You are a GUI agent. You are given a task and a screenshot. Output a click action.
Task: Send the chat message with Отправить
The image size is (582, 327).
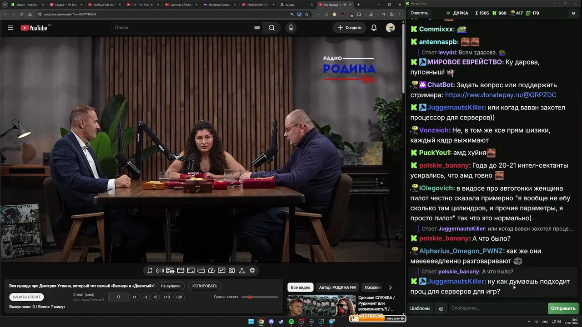point(563,308)
